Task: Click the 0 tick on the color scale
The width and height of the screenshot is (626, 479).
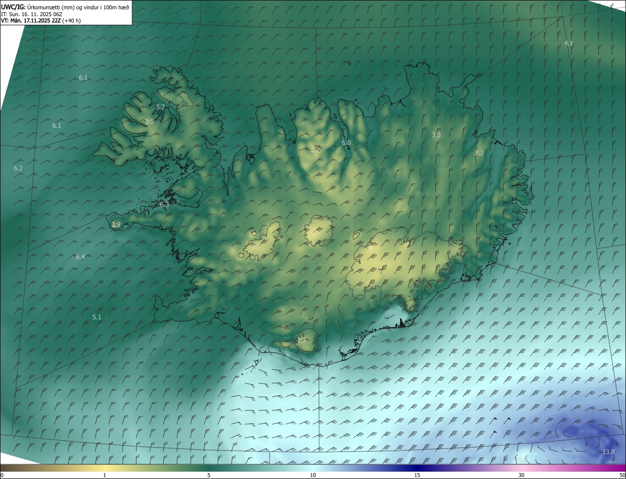Action: (x=2, y=475)
